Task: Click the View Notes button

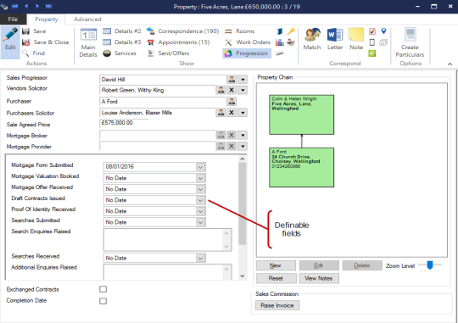Action: (x=319, y=278)
